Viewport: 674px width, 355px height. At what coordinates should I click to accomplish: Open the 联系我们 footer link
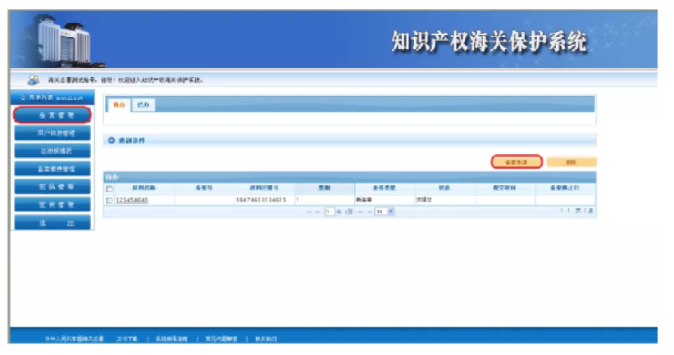(x=266, y=339)
